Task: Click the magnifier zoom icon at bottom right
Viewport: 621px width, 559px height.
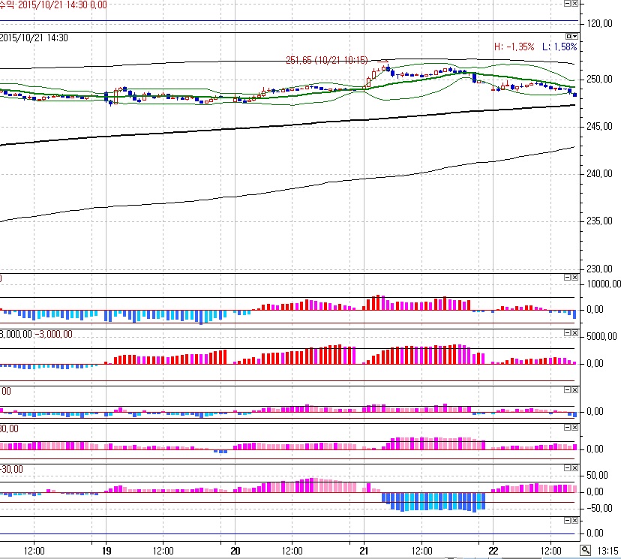Action: [585, 551]
